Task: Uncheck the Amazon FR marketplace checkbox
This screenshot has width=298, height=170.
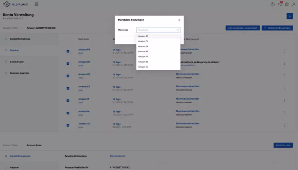Action: 68,51
